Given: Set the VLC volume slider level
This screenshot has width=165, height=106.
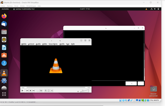Looking at the screenshot, I should (84, 91).
